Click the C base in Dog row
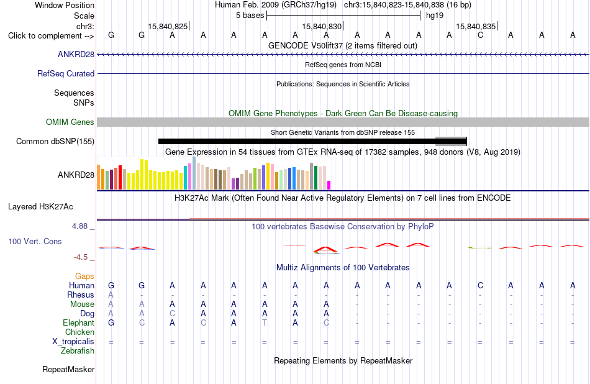 click(172, 313)
